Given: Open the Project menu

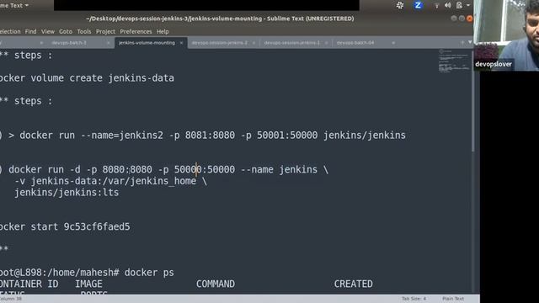Looking at the screenshot, I should [x=105, y=31].
